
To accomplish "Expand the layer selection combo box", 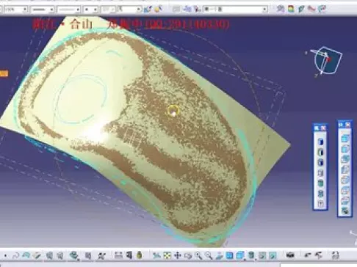I will coord(236,10).
